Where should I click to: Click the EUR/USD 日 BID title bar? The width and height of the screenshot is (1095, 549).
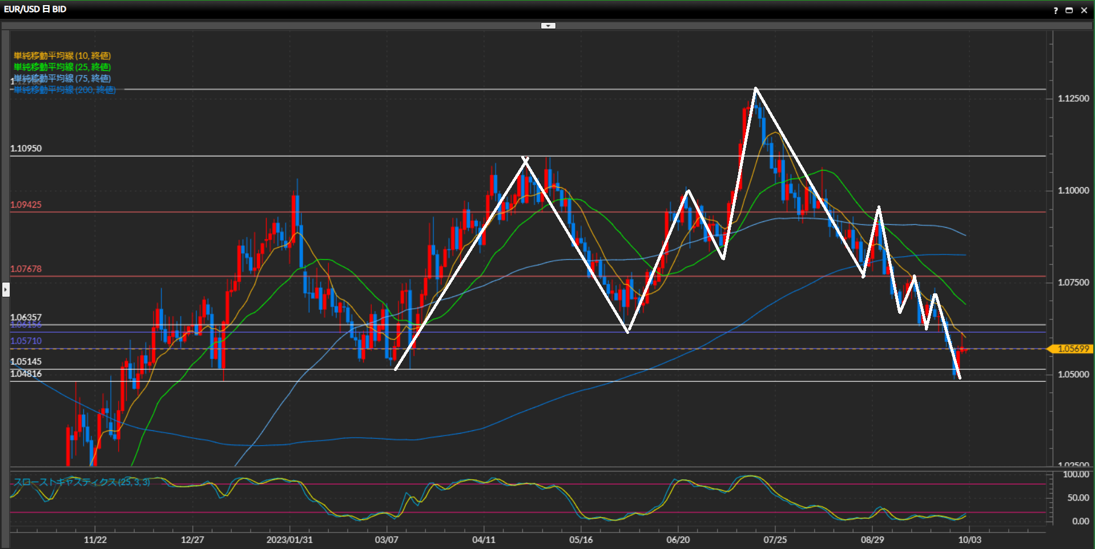click(x=35, y=9)
